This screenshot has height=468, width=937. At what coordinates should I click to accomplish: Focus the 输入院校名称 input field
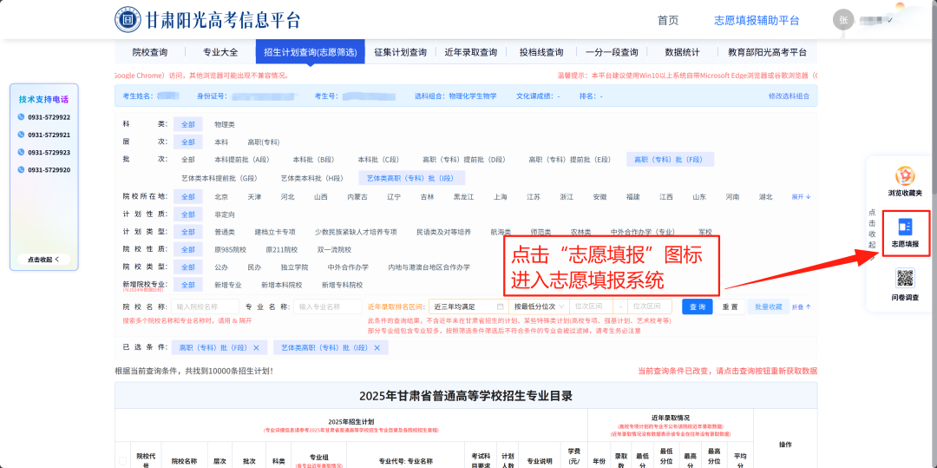(205, 307)
